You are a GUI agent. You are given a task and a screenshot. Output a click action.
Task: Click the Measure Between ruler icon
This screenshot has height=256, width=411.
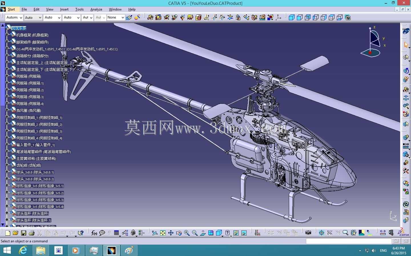383,233
